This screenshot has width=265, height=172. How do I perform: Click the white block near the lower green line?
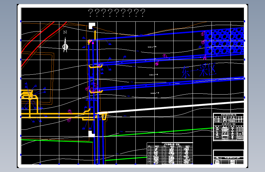point(91,134)
